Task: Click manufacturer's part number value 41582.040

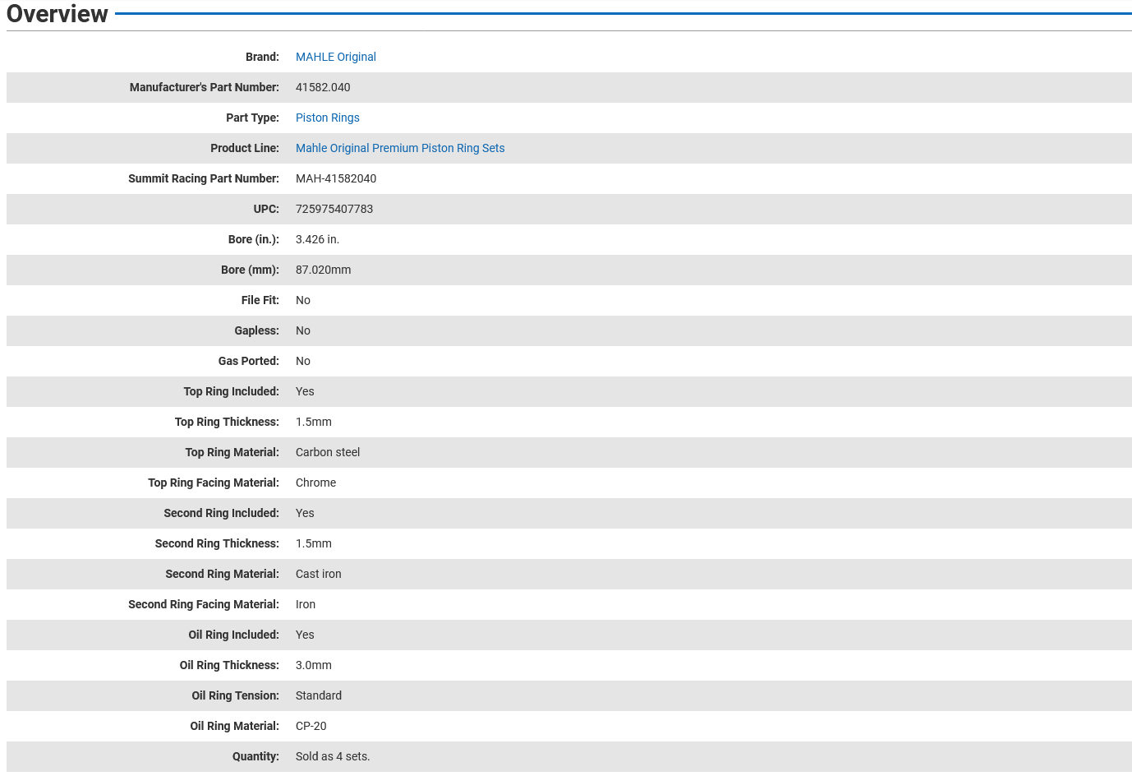Action: click(x=323, y=87)
